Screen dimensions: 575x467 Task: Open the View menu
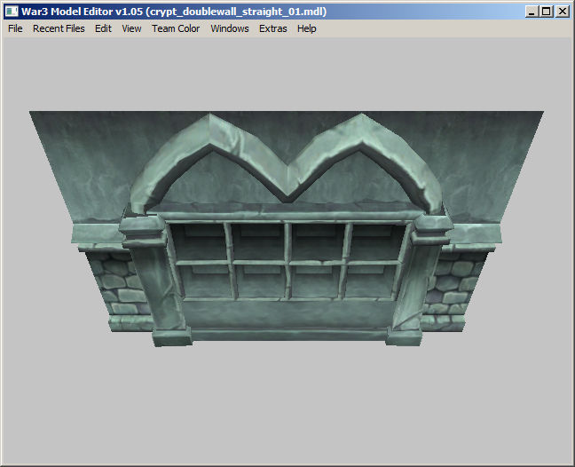click(131, 28)
